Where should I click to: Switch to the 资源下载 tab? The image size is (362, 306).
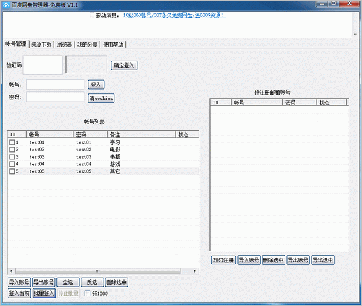pyautogui.click(x=41, y=44)
